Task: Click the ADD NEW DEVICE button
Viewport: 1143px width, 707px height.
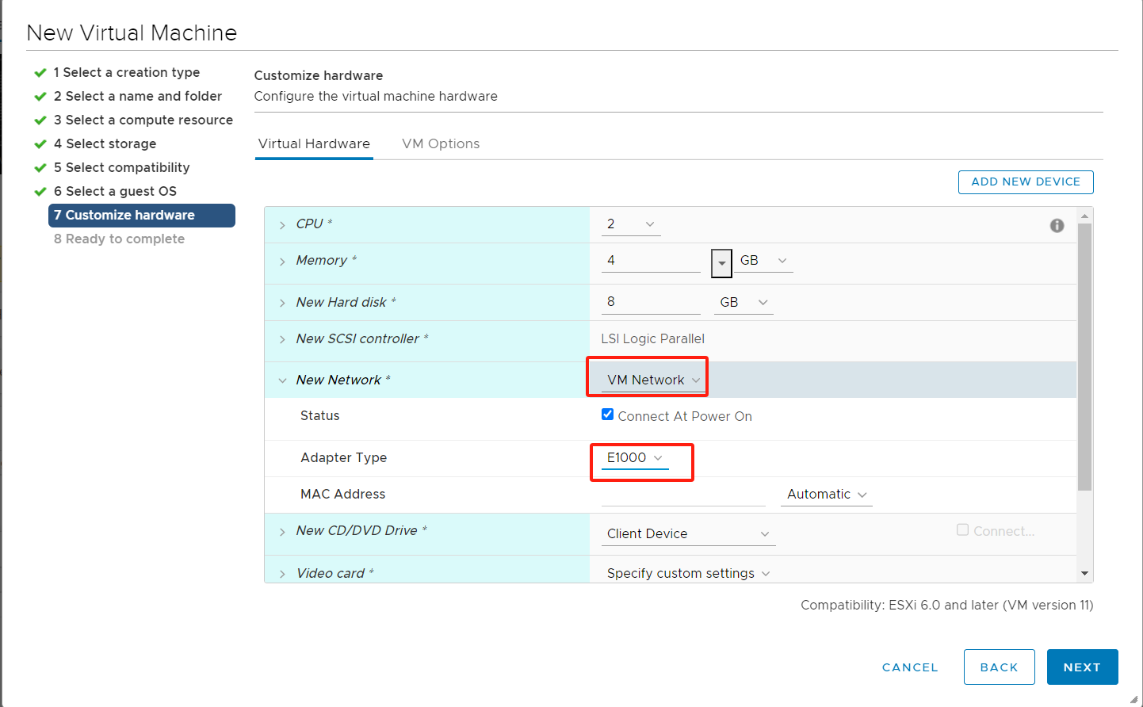Action: 1026,182
